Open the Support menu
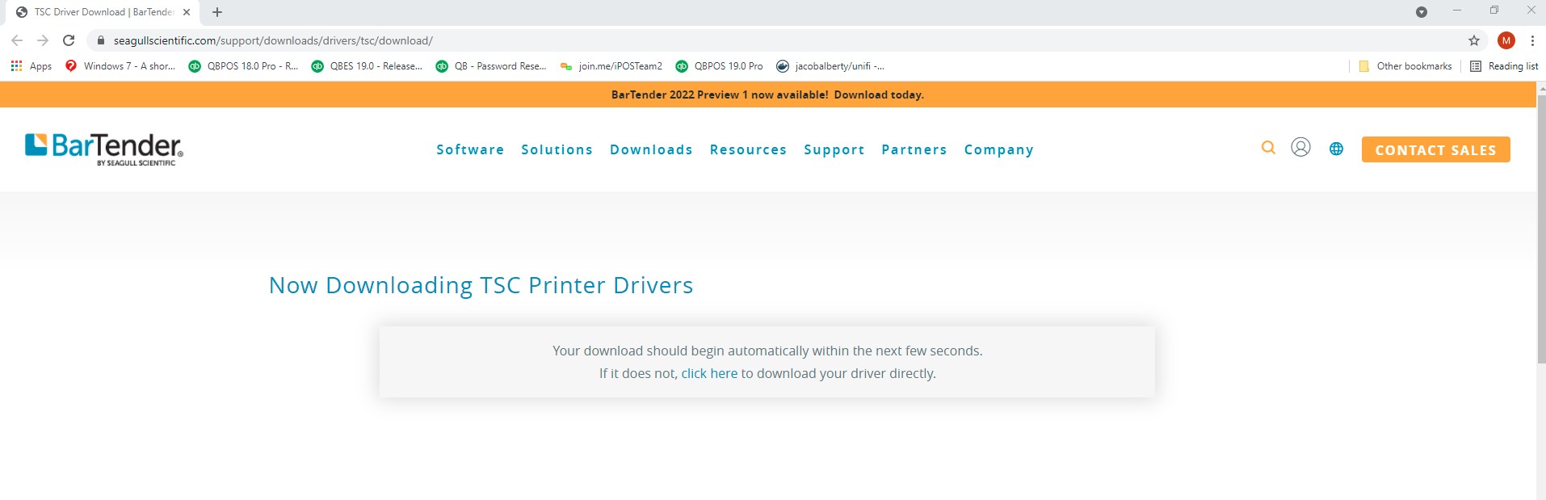Image resolution: width=1546 pixels, height=500 pixels. 834,150
